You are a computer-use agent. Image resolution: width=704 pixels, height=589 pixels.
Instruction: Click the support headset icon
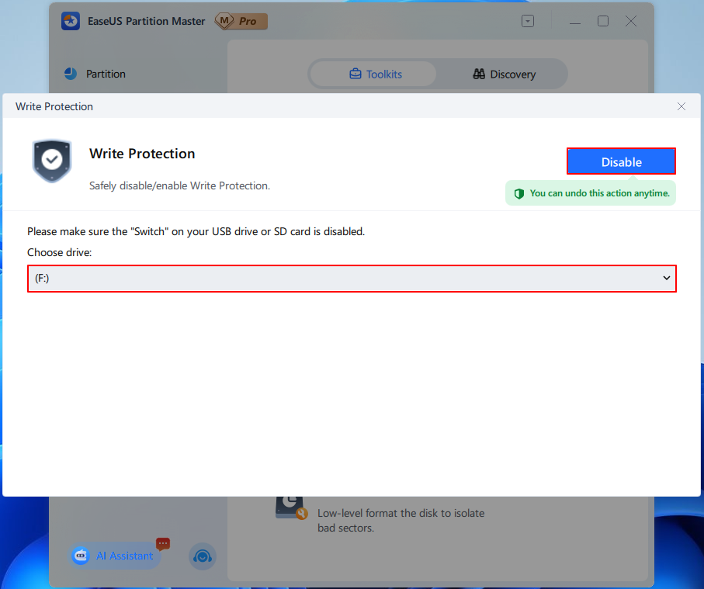tap(203, 556)
